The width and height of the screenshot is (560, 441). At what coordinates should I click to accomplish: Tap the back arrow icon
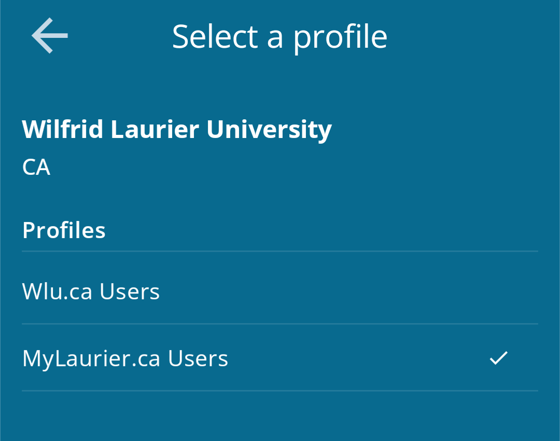[50, 35]
